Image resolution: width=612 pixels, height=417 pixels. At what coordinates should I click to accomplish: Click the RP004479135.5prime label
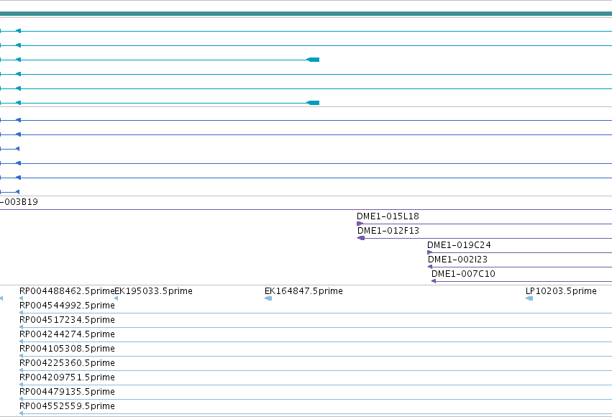pos(67,392)
